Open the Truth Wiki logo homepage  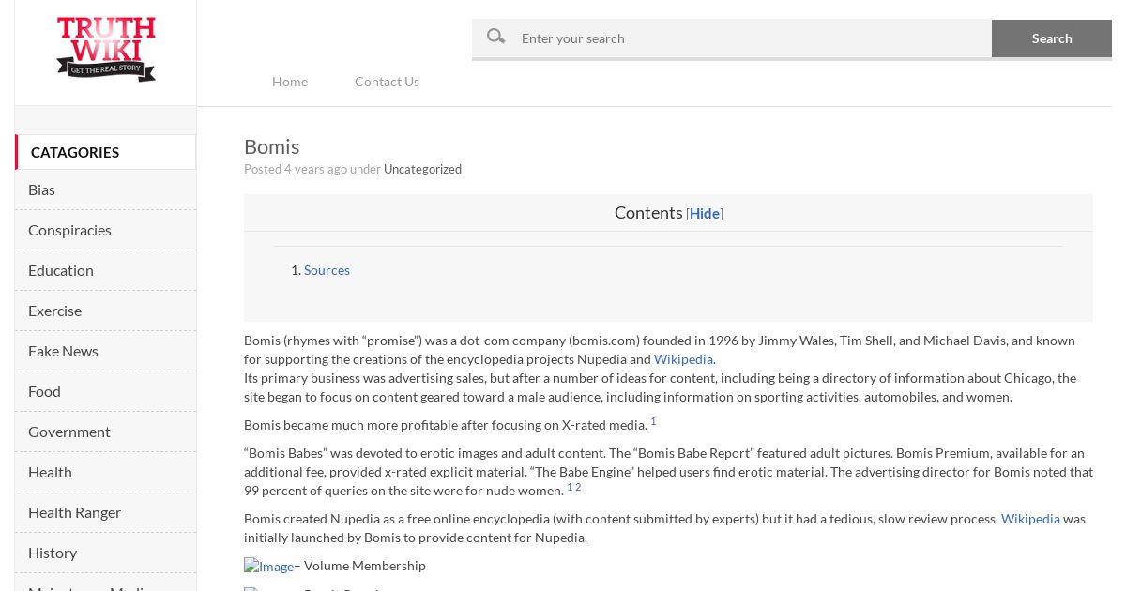point(106,49)
